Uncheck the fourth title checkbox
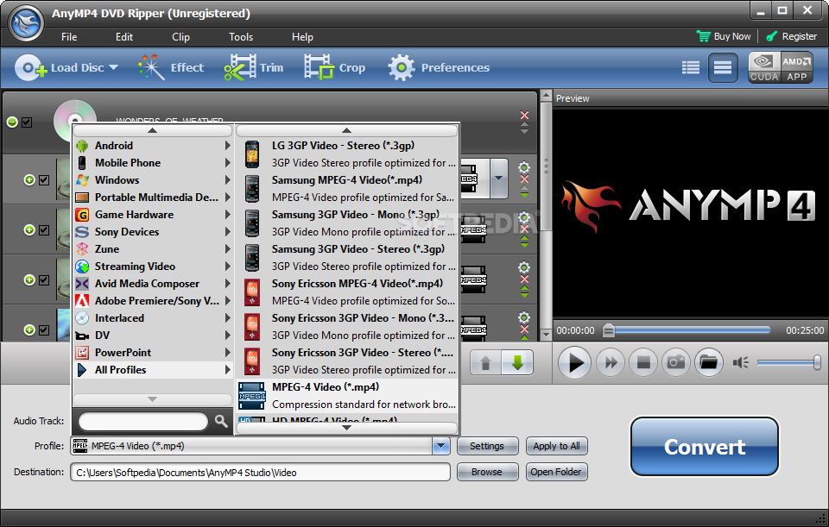The width and height of the screenshot is (829, 527). click(44, 330)
